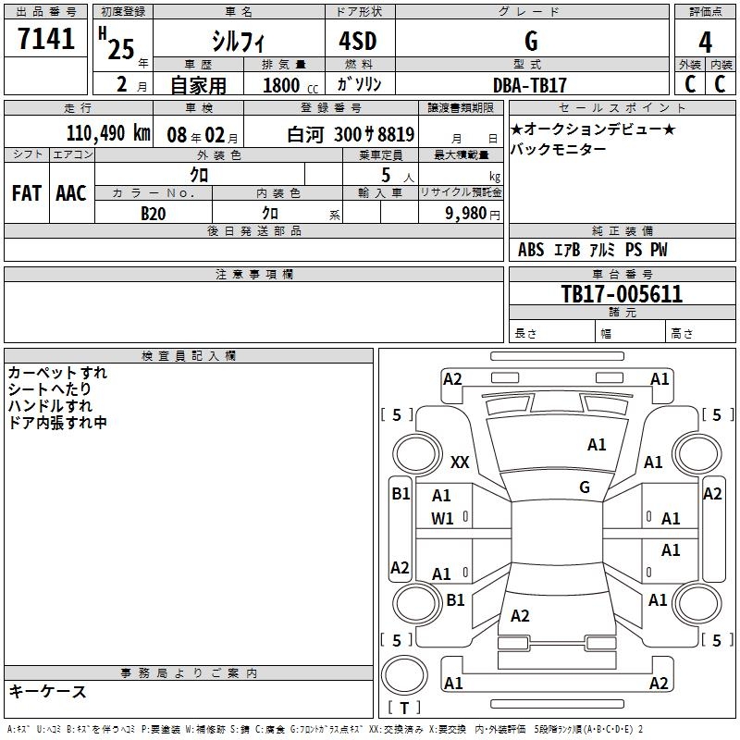
Task: Click the AAC air conditioner cell
Action: [x=71, y=193]
